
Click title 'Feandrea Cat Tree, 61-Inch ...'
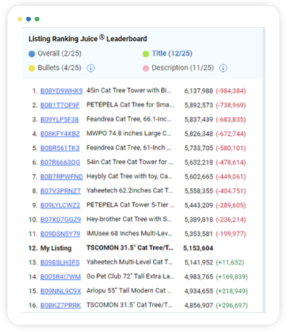(x=129, y=148)
